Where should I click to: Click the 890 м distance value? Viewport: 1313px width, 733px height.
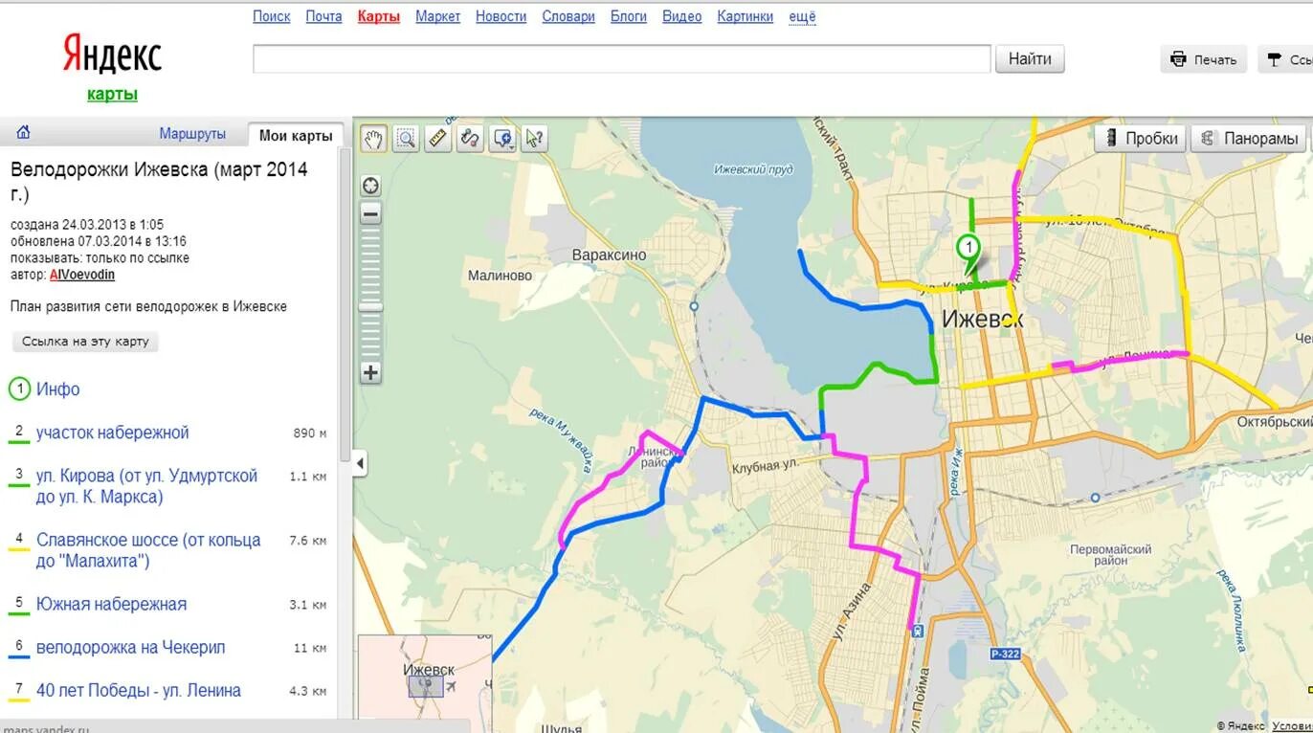point(310,433)
